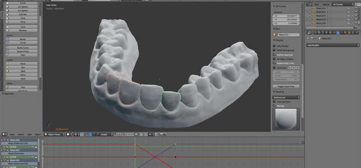This screenshot has width=361, height=168.
Task: Disable the Matcap checkbox
Action: pyautogui.click(x=274, y=106)
